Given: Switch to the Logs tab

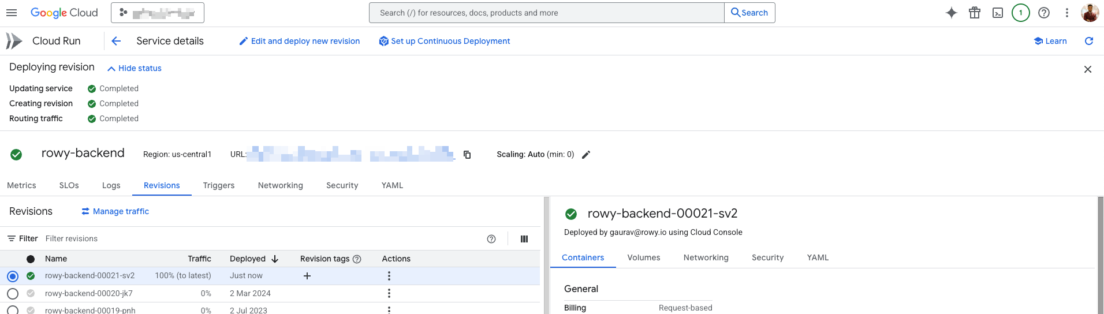Looking at the screenshot, I should point(111,185).
